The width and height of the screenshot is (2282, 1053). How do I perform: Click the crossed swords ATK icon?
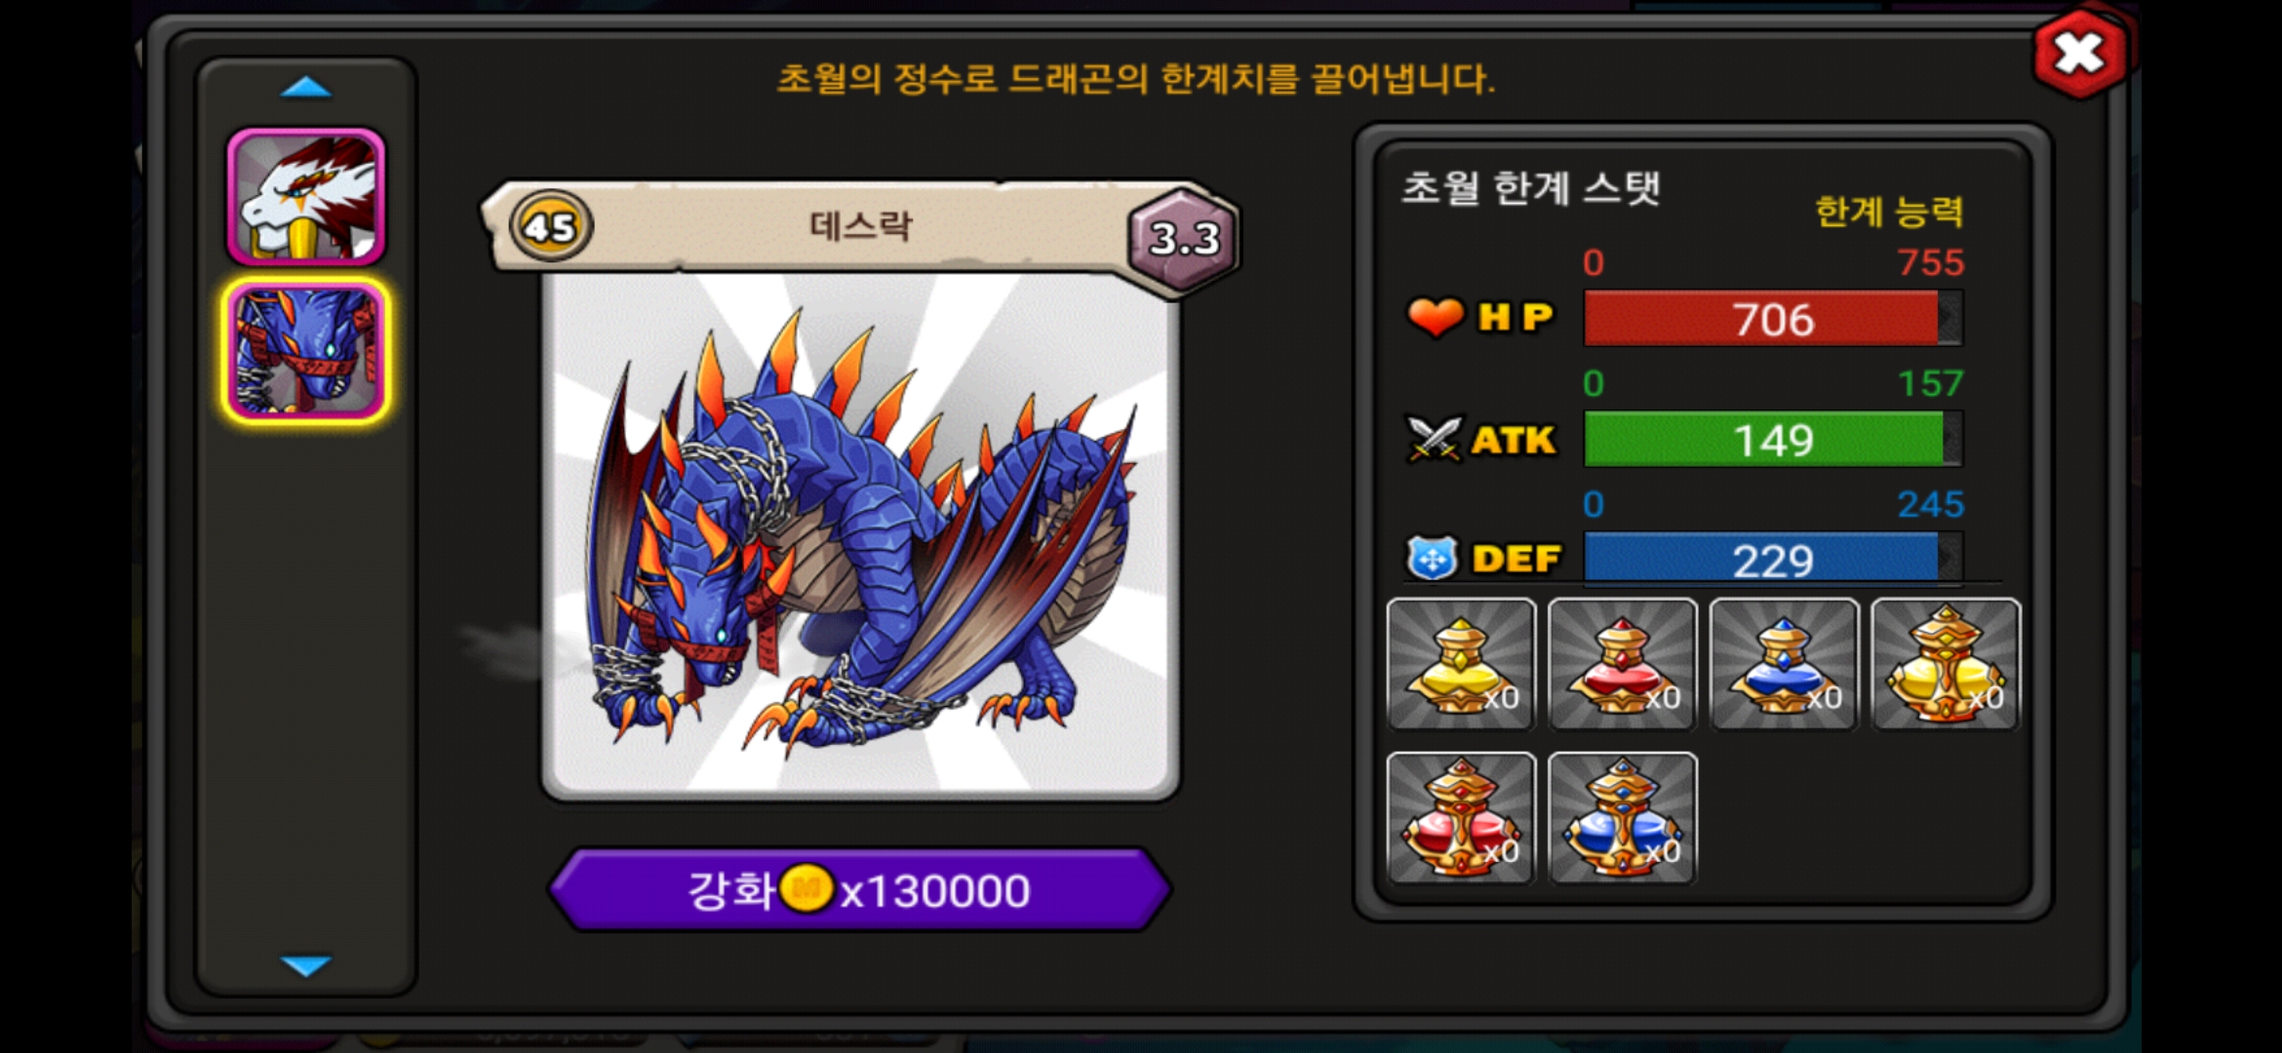1434,439
